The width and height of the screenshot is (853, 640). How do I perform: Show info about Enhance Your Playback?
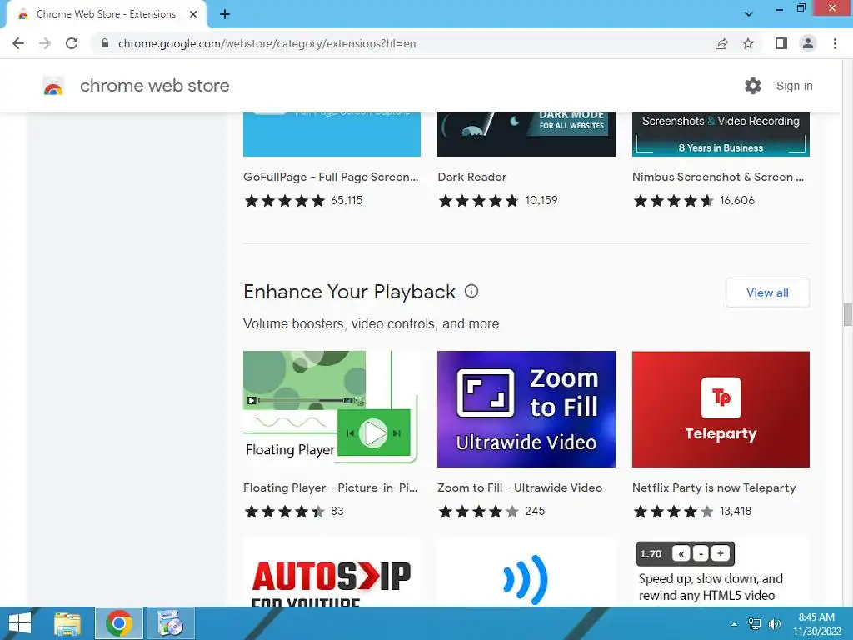point(471,291)
